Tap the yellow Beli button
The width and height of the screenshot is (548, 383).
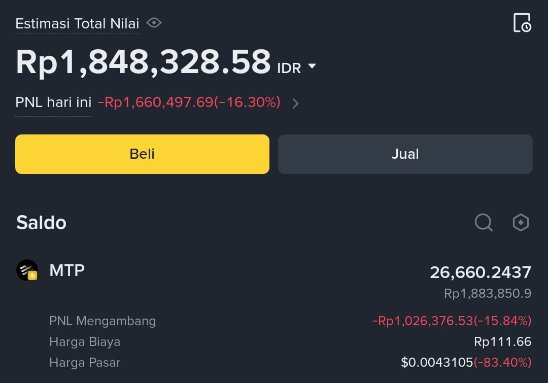142,154
